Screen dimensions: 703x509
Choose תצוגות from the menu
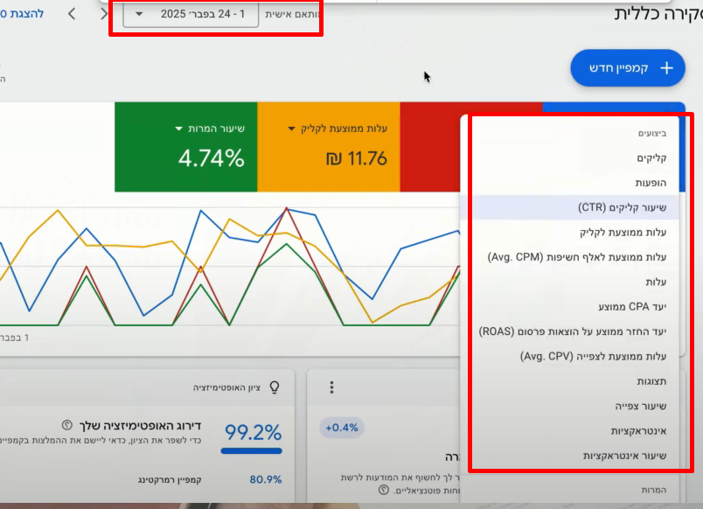point(570,381)
